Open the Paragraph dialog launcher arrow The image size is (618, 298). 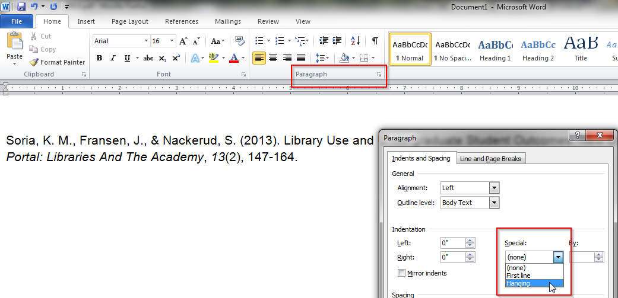pyautogui.click(x=379, y=74)
